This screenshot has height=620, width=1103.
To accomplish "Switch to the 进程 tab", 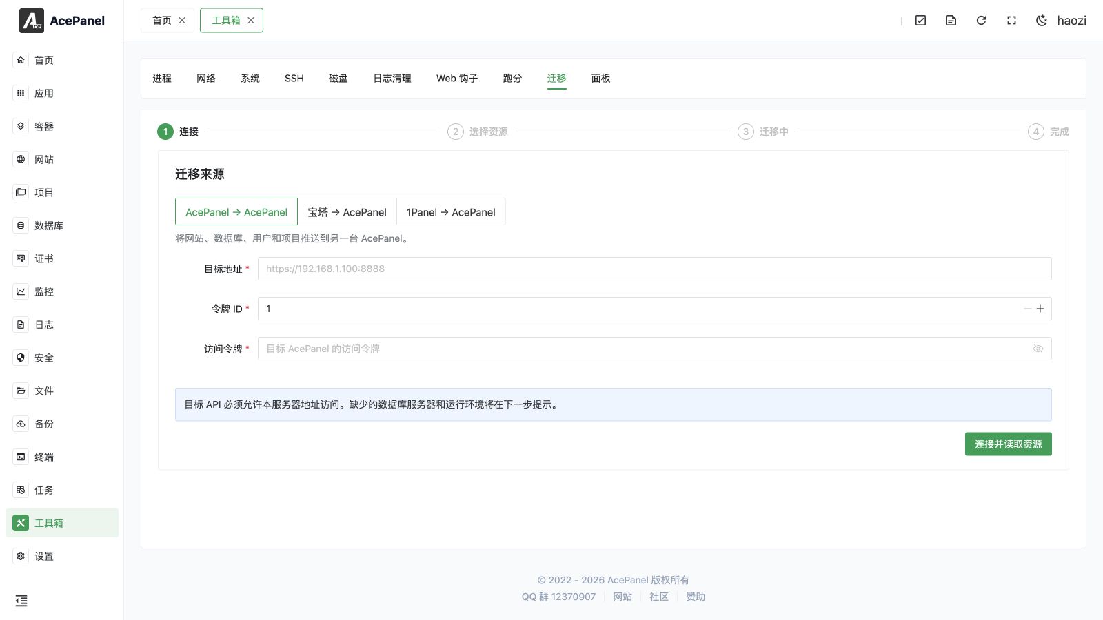I will click(x=162, y=79).
